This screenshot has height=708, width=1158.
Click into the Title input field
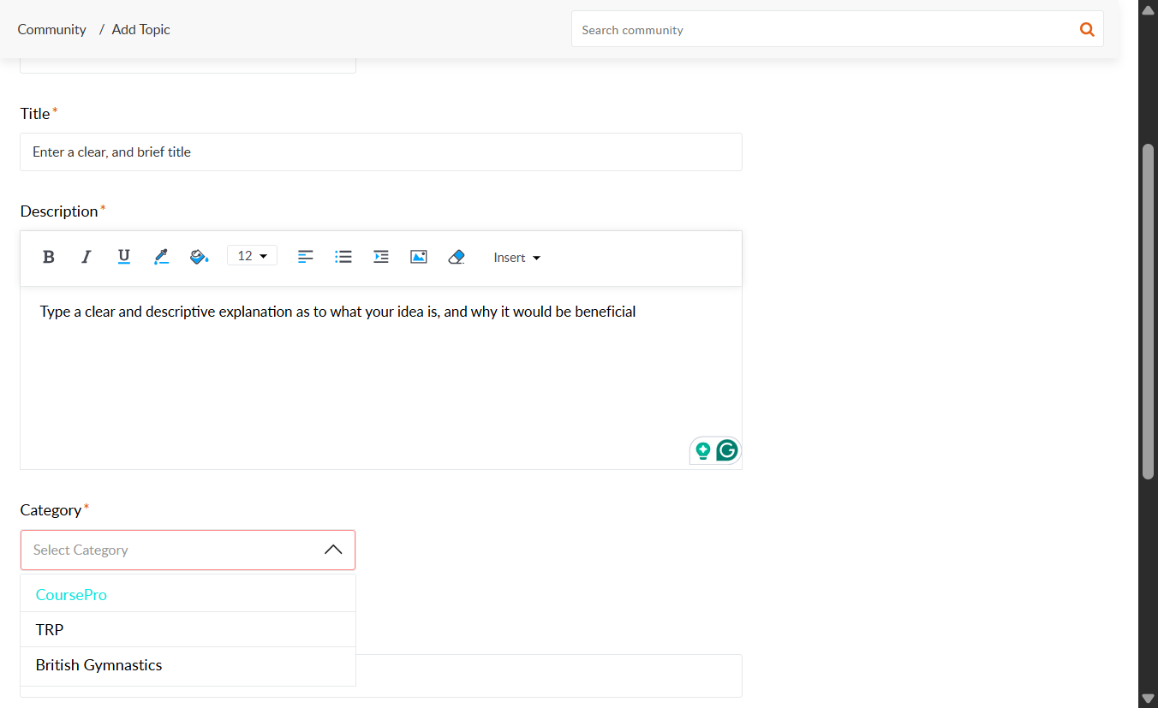click(x=381, y=152)
